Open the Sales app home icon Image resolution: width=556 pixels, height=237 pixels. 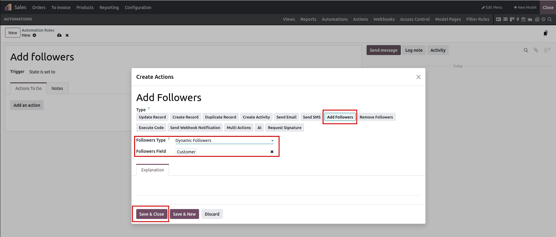(8, 7)
